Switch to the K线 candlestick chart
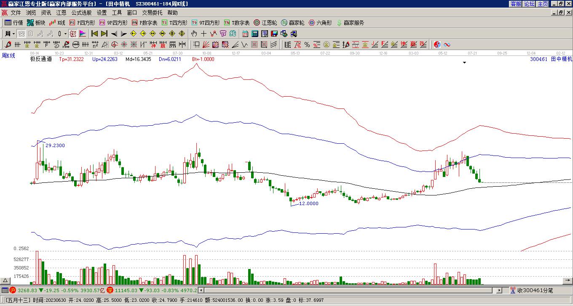The height and width of the screenshot is (306, 573). tap(57, 23)
